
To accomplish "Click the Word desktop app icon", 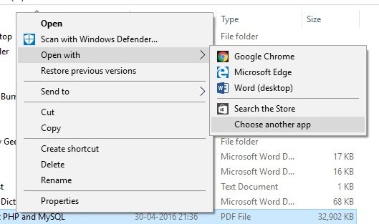I will 223,88.
